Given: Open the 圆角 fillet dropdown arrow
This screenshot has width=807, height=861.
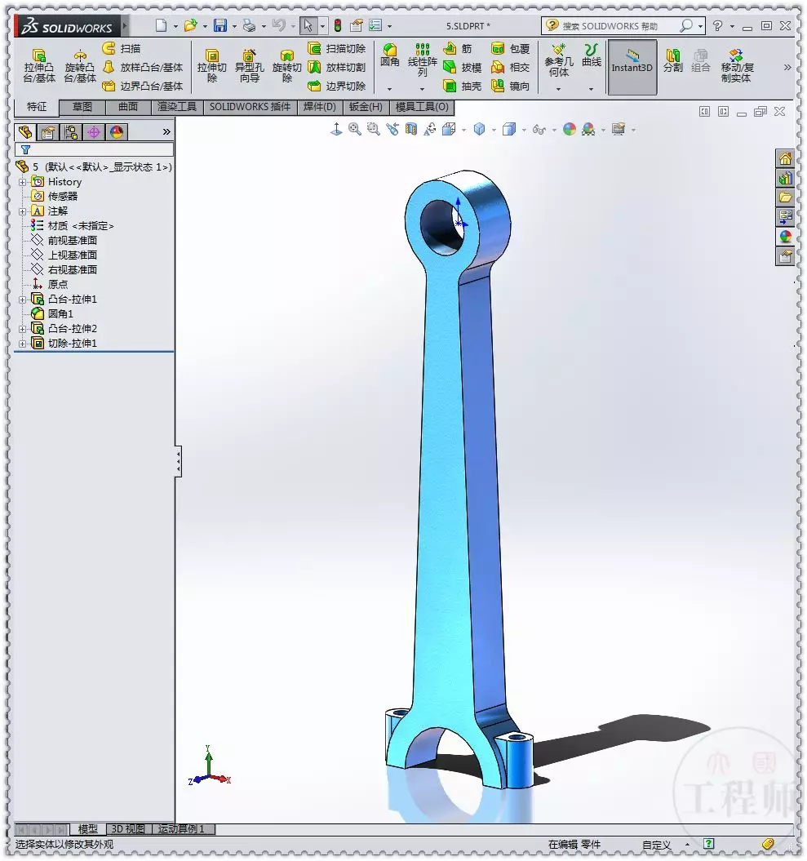Looking at the screenshot, I should point(390,88).
